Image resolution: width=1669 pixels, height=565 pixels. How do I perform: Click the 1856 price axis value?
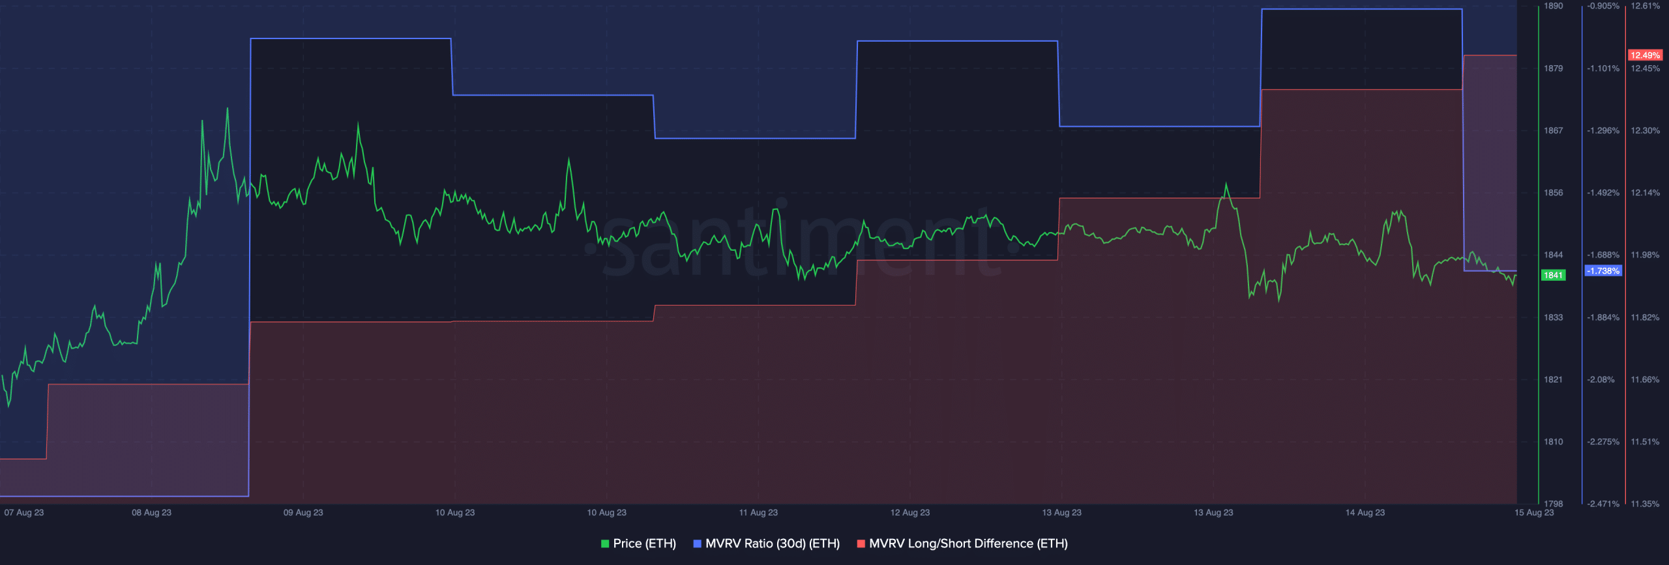click(1553, 193)
